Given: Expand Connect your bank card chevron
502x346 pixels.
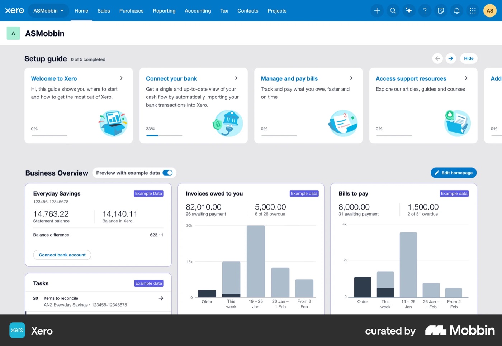Looking at the screenshot, I should [x=236, y=78].
